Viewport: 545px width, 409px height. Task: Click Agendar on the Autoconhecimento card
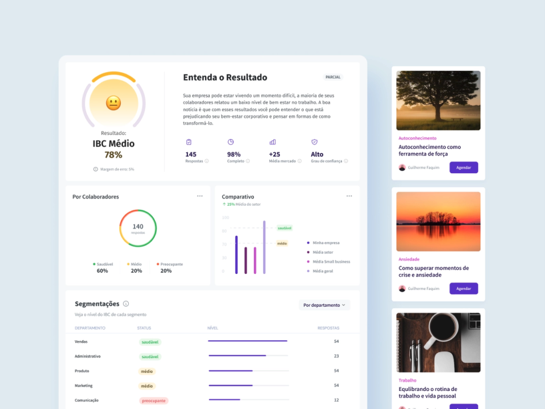(464, 167)
